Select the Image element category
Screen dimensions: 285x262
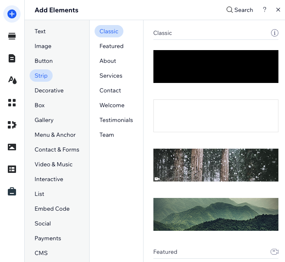43,46
